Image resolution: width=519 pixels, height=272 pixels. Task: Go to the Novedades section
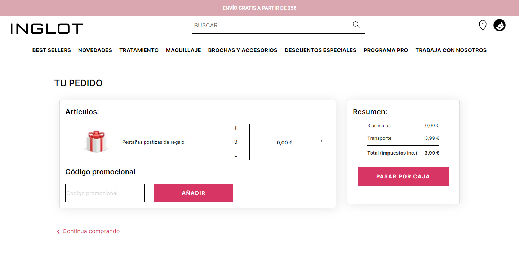click(x=95, y=50)
